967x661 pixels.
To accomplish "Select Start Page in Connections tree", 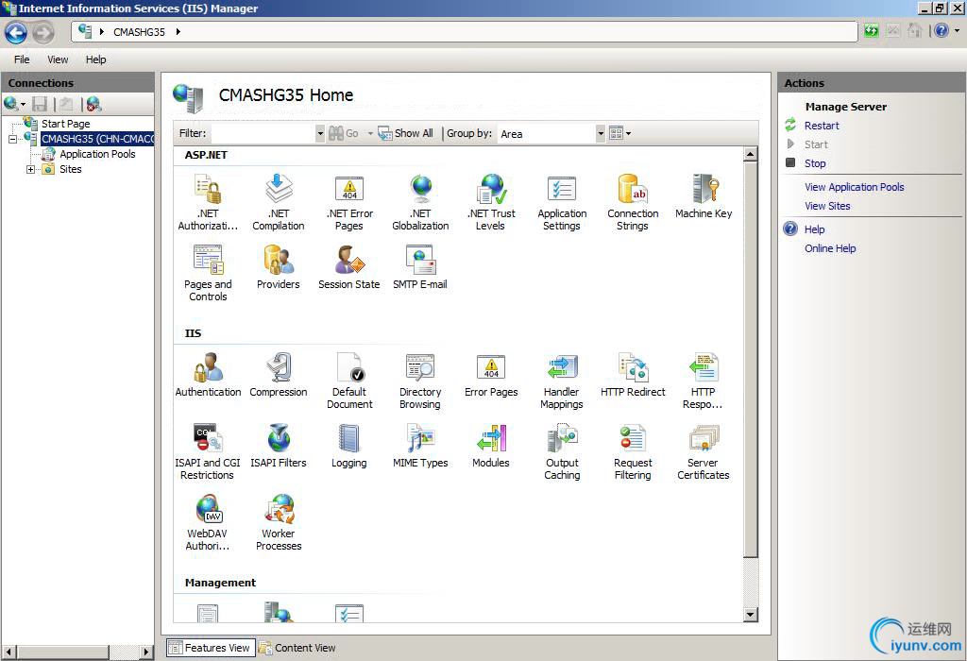I will click(65, 124).
